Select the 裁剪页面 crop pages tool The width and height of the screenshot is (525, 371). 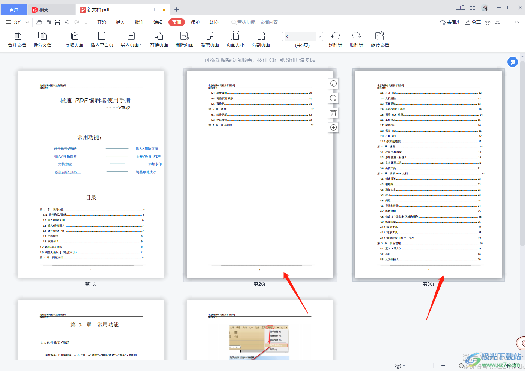(210, 39)
